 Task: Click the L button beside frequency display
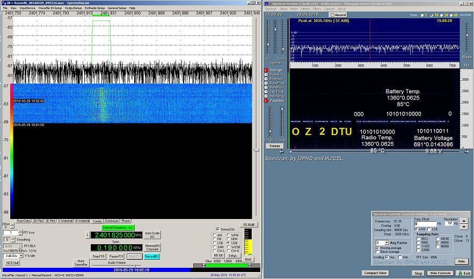pos(87,235)
